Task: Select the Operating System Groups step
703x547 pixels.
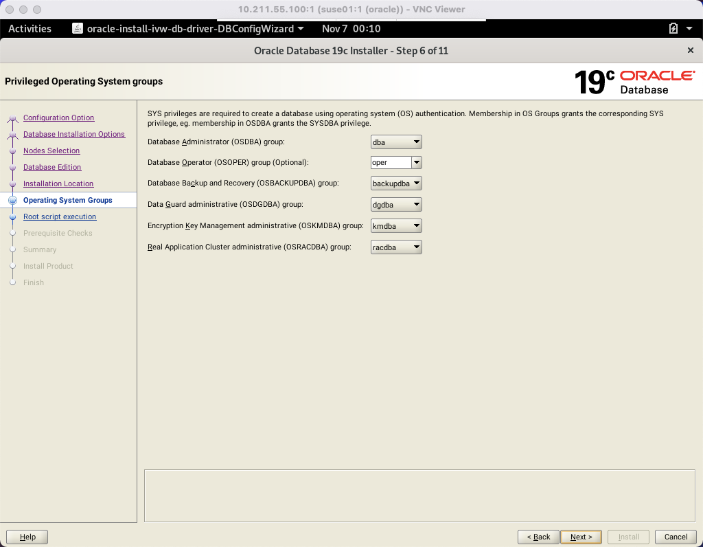Action: [x=68, y=200]
